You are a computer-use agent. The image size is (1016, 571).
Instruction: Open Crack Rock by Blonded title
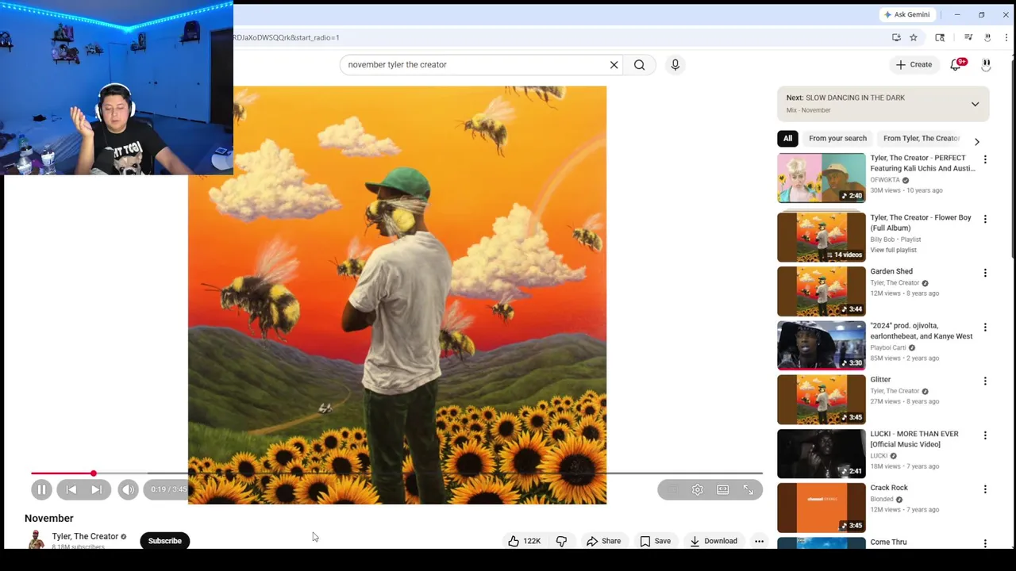[x=889, y=489]
